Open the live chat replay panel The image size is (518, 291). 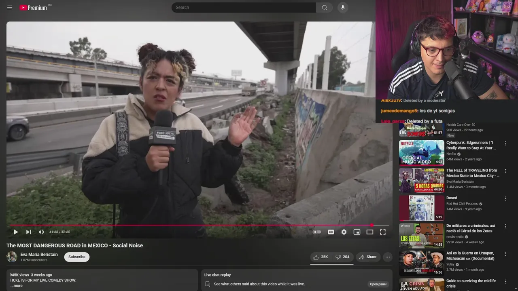point(378,284)
